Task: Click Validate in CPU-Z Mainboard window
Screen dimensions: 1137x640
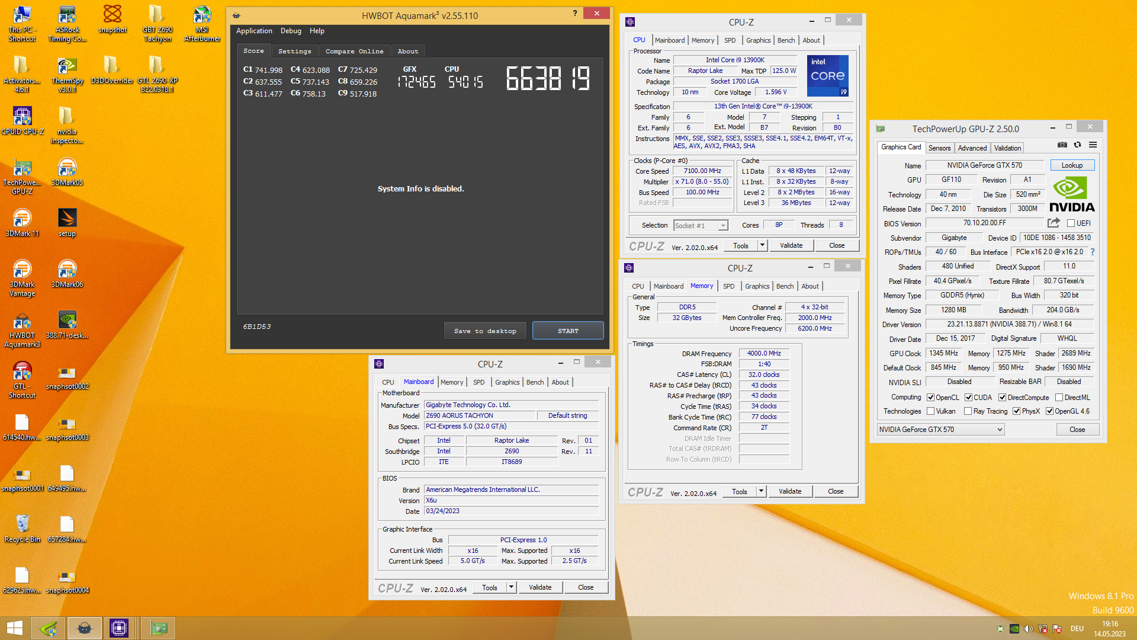Action: click(x=540, y=587)
